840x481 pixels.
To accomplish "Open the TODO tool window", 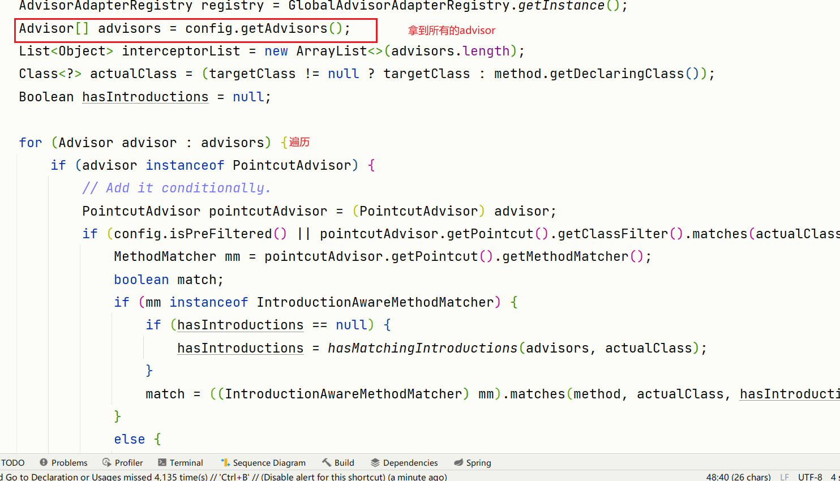I will pyautogui.click(x=12, y=462).
